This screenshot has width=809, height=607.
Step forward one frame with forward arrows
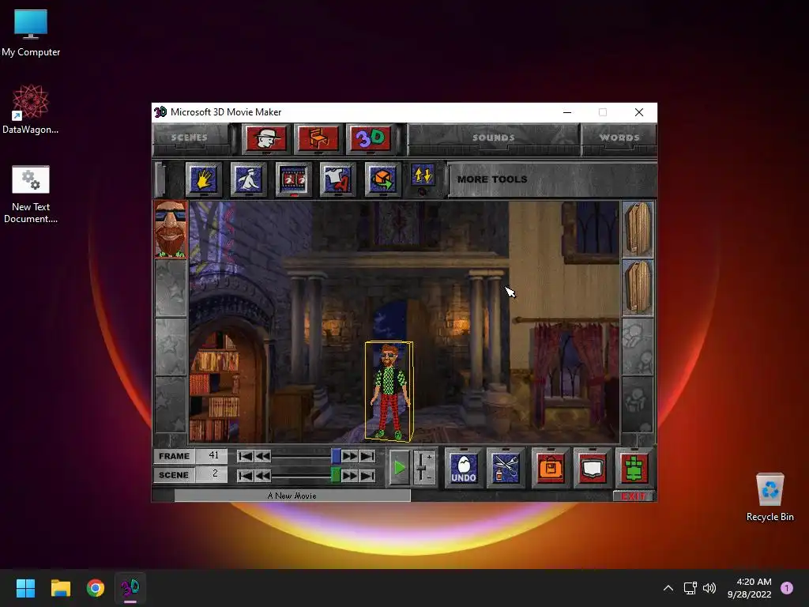tap(350, 456)
